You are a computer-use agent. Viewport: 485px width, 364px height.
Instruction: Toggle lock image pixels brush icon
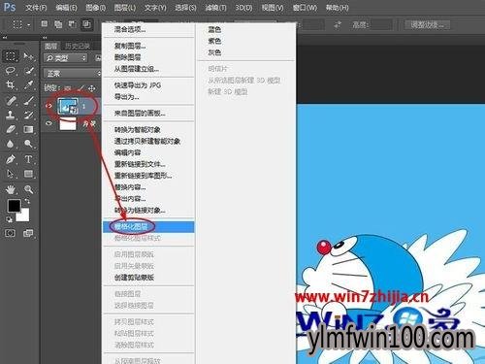click(81, 87)
